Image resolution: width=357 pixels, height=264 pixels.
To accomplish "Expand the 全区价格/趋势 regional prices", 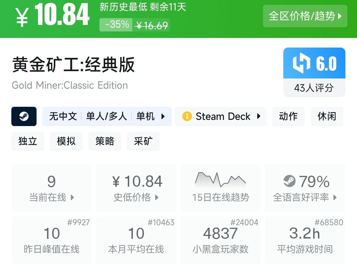I will coord(305,16).
